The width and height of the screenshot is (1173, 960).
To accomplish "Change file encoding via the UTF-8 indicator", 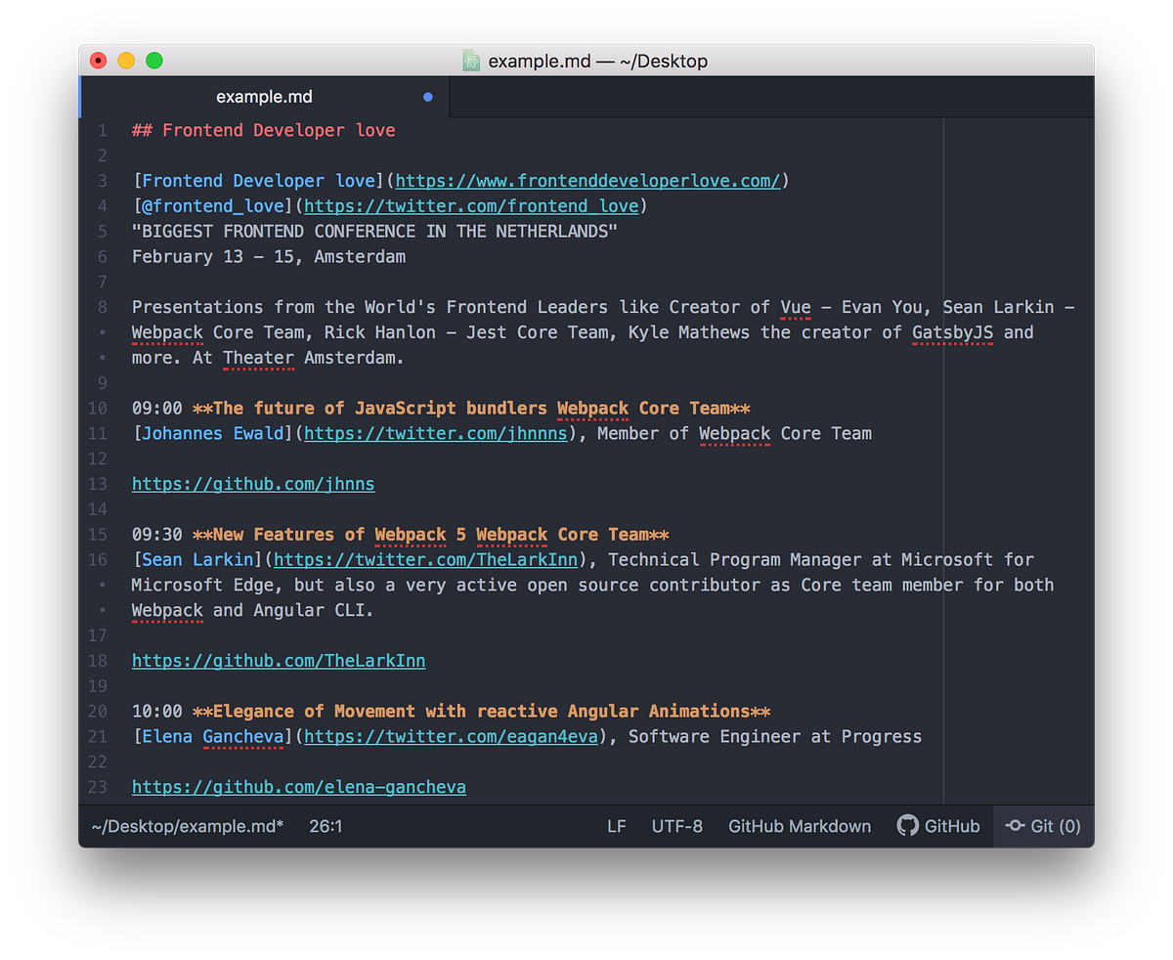I will click(x=677, y=826).
